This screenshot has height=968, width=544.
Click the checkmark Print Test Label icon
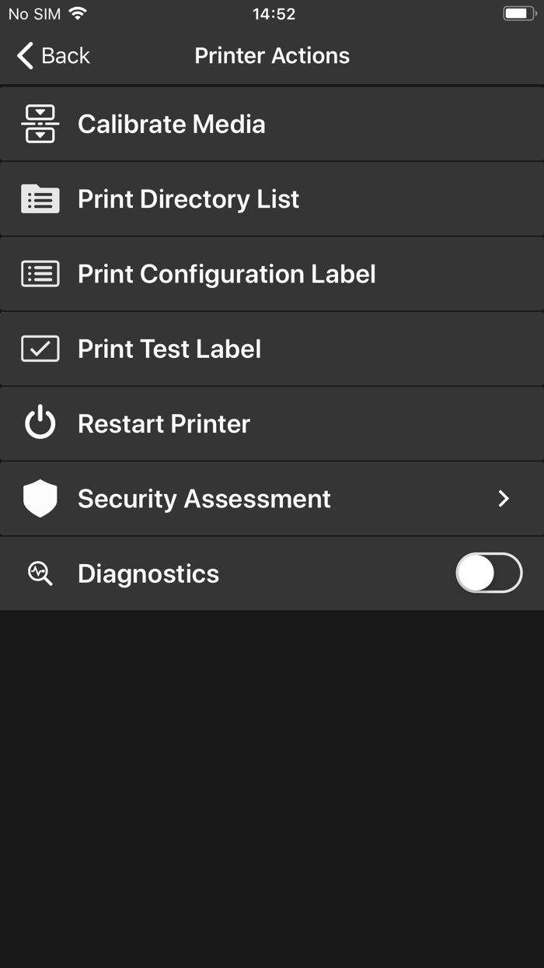coord(40,349)
